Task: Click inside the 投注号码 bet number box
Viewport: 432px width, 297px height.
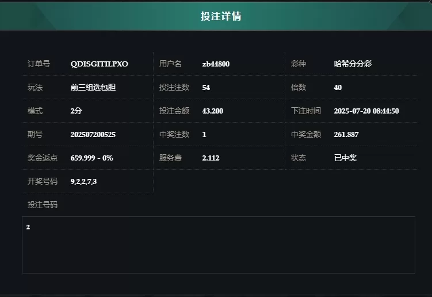Action: point(219,245)
